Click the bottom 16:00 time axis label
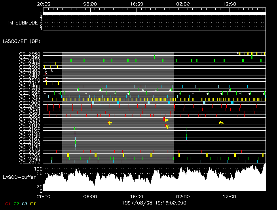 click(x=137, y=196)
